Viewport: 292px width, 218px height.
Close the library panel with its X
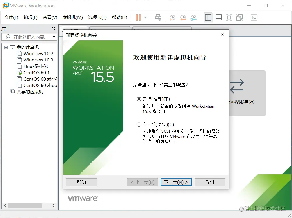click(x=54, y=29)
